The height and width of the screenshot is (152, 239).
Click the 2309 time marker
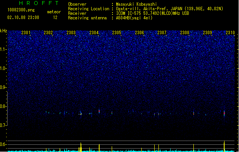[x=207, y=33]
